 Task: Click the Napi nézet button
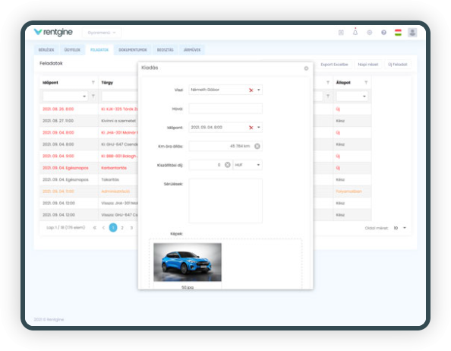pos(368,65)
